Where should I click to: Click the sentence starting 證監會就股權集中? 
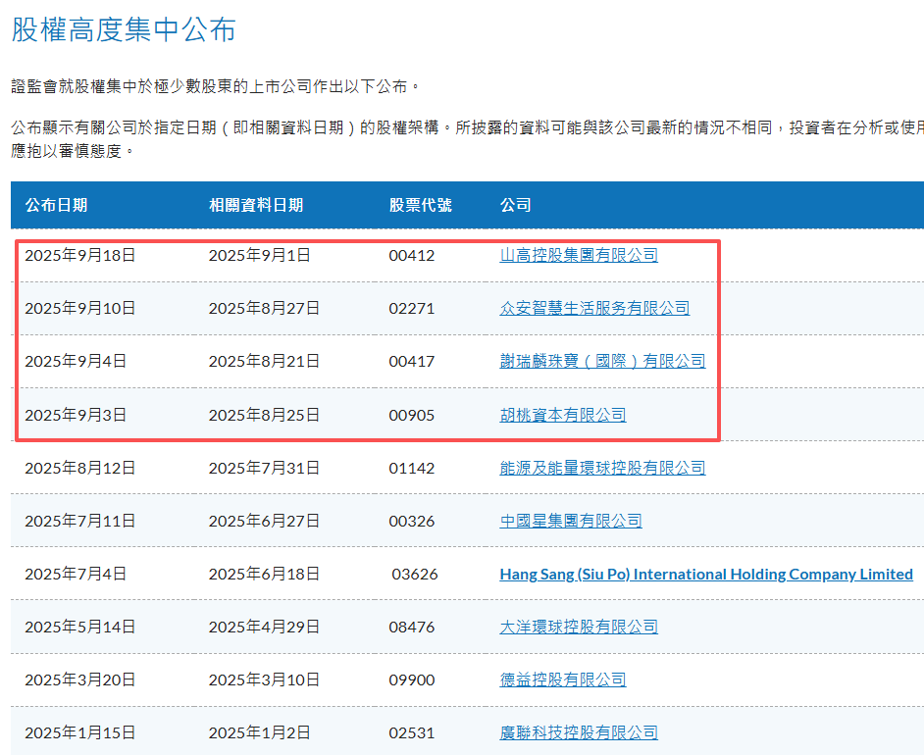[x=216, y=86]
